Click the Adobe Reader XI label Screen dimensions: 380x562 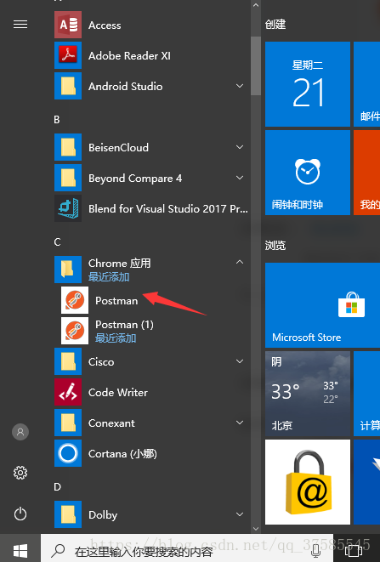coord(129,56)
